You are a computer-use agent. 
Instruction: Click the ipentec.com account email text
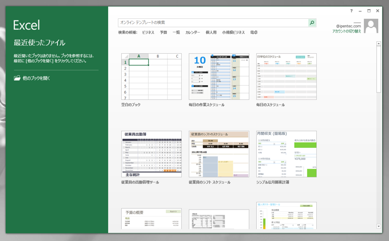tap(348, 26)
